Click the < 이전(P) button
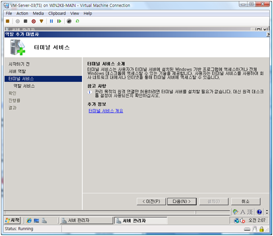 (x=151, y=201)
